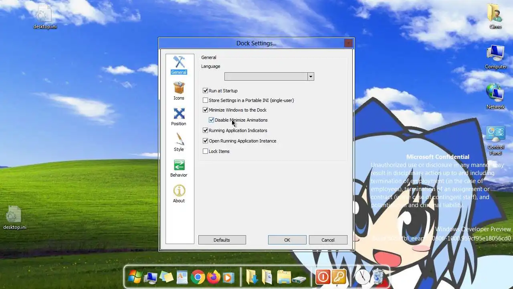
Task: Open the media player icon in dock
Action: click(228, 277)
